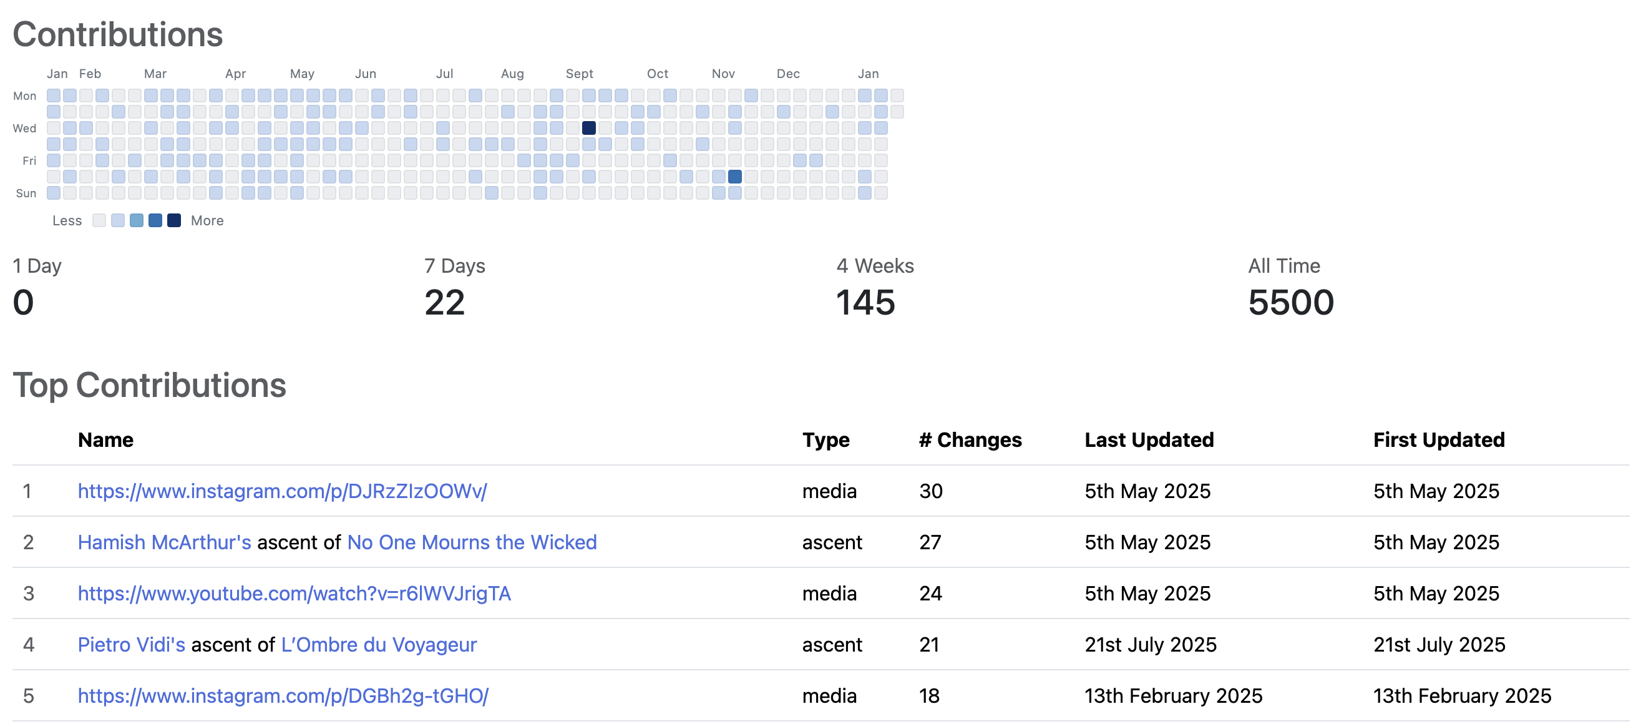The width and height of the screenshot is (1646, 724).
Task: Open the YouTube video contribution link
Action: [x=294, y=594]
